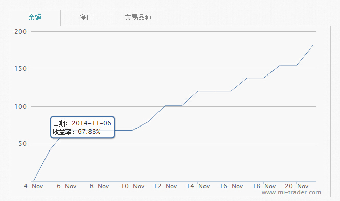Select the 交易品种 tab
The image size is (340, 201).
click(138, 18)
